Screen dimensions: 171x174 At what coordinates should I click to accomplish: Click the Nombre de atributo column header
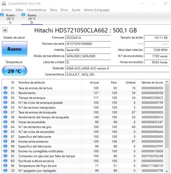[49, 83]
